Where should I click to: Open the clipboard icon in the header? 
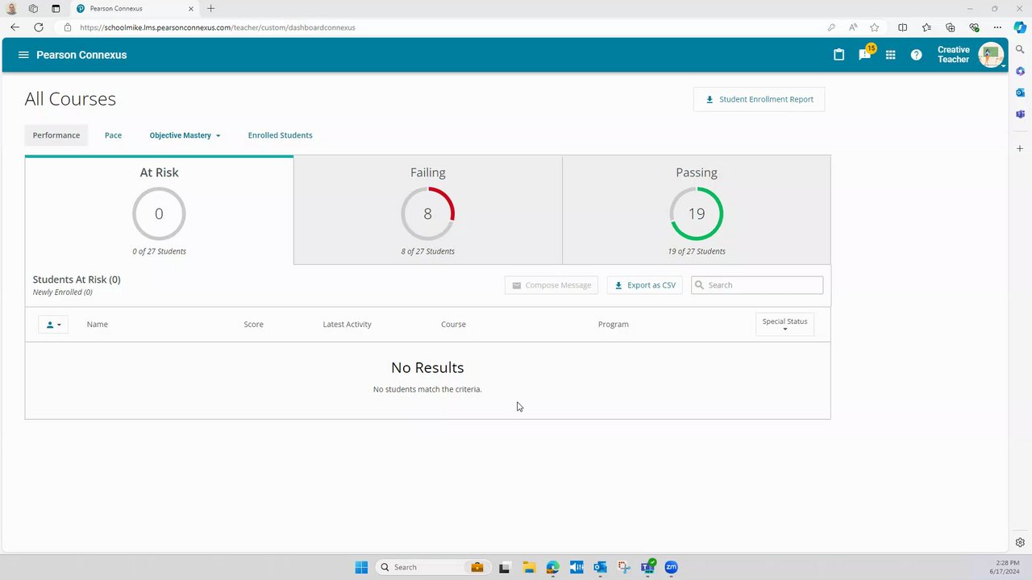pyautogui.click(x=838, y=55)
